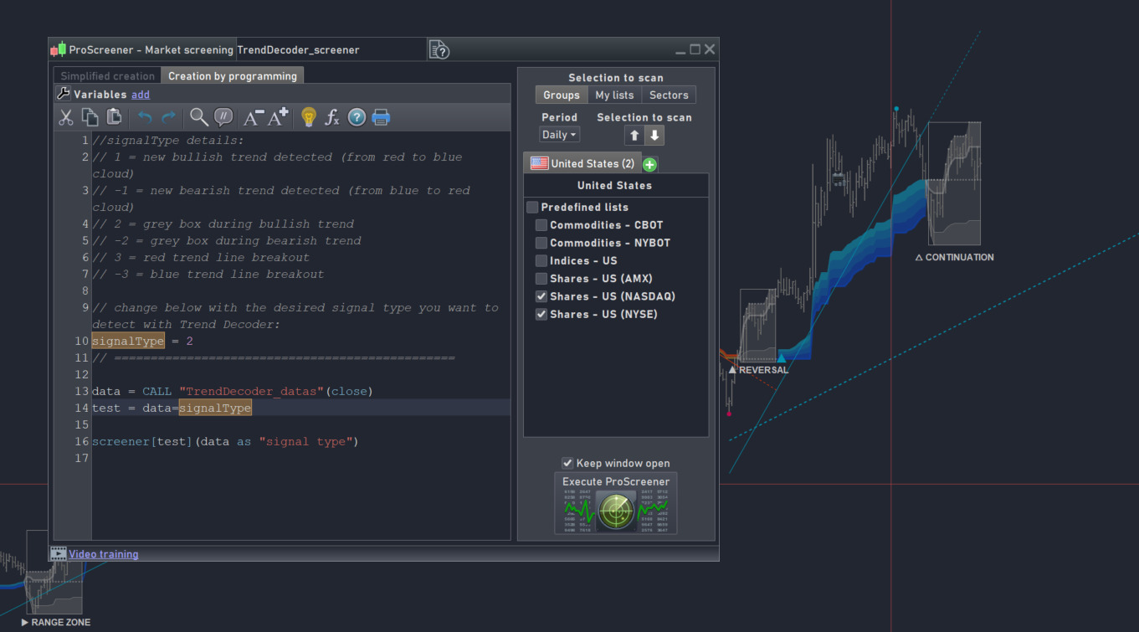
Task: Switch to the Simplified creation tab
Action: click(x=108, y=76)
